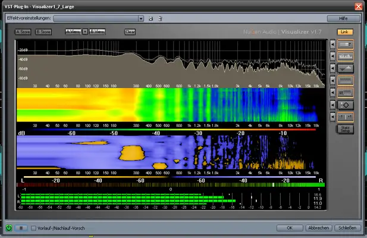Expand options arrow beside slope icon
This screenshot has width=367, height=238.
click(333, 68)
